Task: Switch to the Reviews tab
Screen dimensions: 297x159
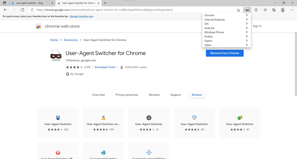Action: point(154,95)
